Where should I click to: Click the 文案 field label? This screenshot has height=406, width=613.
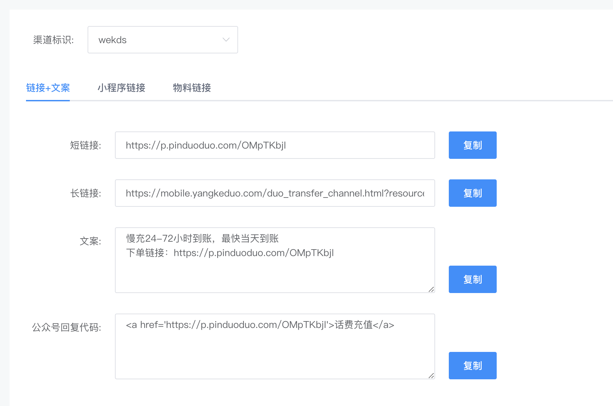pyautogui.click(x=90, y=241)
